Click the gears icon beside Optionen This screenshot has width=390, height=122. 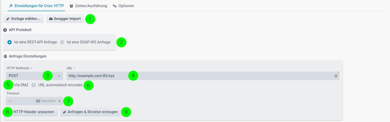(x=115, y=6)
